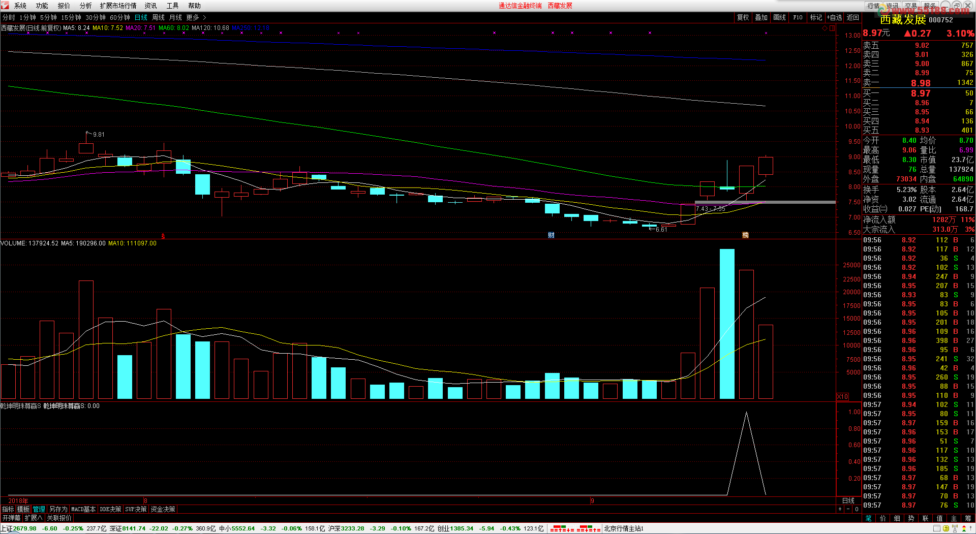Select DDE决策 indicator preset
The image size is (976, 534).
(110, 509)
